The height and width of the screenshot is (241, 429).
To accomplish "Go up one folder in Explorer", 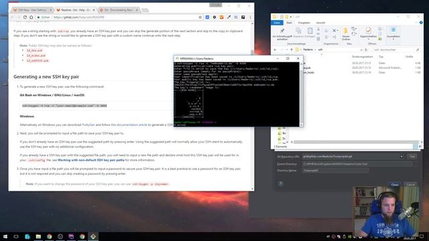I will [292, 50].
